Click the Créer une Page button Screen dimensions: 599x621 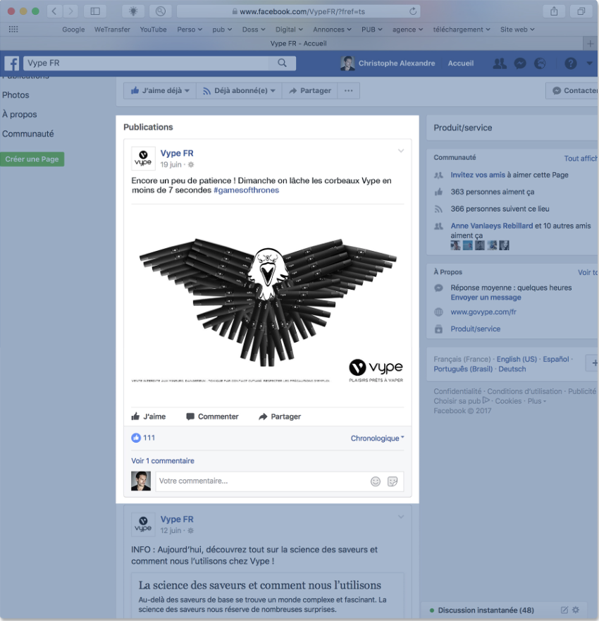(32, 159)
